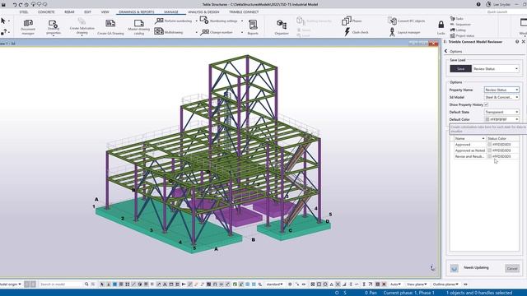Image resolution: width=527 pixels, height=296 pixels.
Task: Open the Auto snap depth dropdown
Action: pos(395,284)
